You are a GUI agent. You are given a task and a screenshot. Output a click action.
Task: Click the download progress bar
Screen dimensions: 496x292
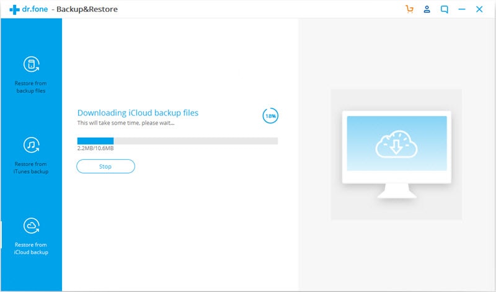point(177,141)
